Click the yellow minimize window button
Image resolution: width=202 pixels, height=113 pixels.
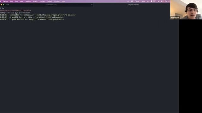(1, 5)
